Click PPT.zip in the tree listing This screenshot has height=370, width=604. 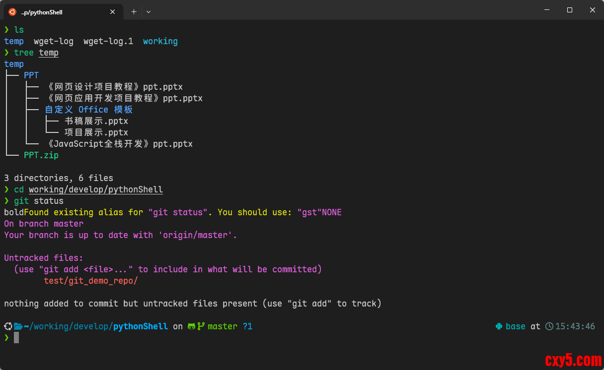[41, 155]
